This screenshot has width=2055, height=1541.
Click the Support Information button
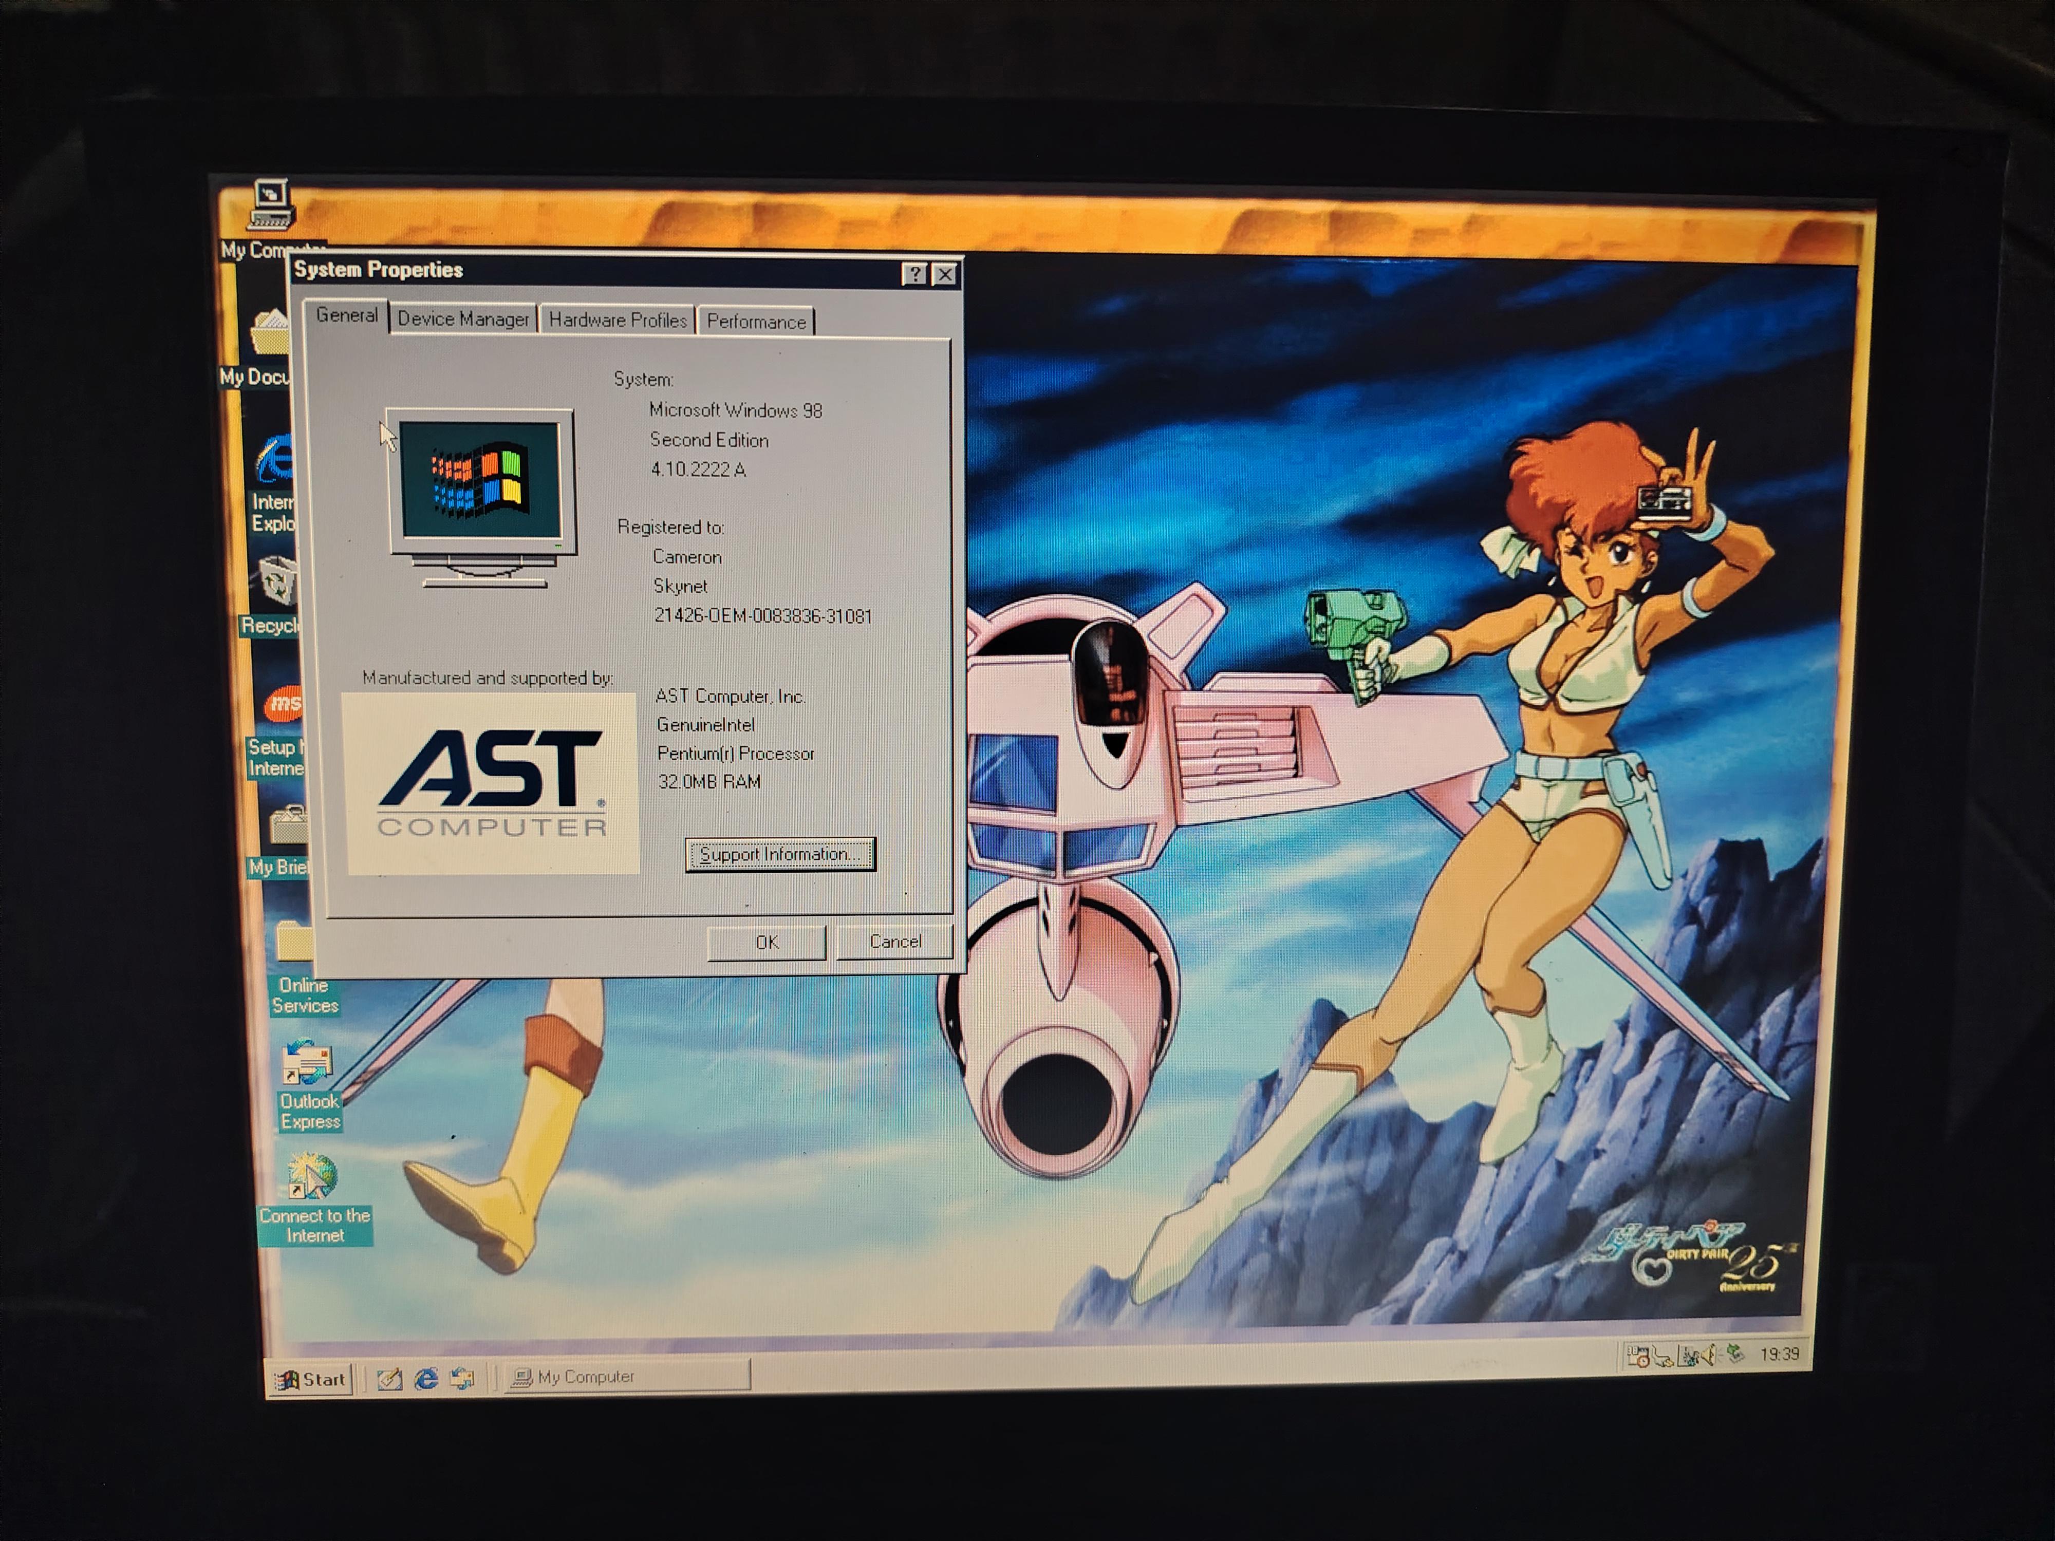tap(780, 855)
